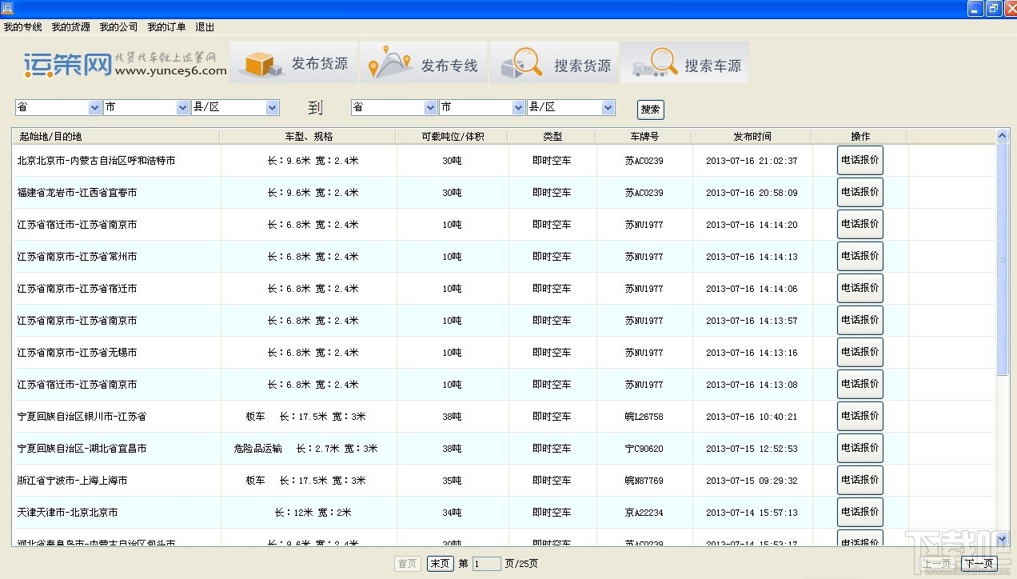Viewport: 1017px width, 579px height.
Task: Select row 浙江省宁波市-上海上海市
Action: point(505,480)
